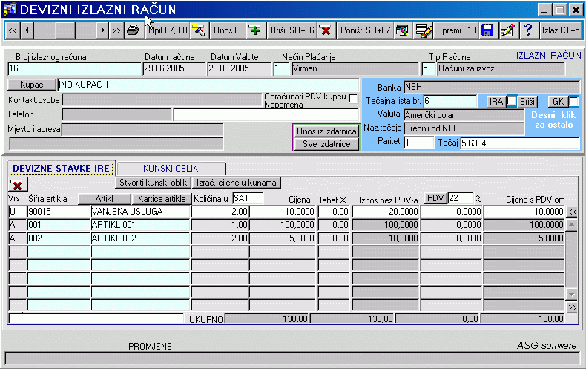Click the scroll down arrow of grid scrollbar

click(572, 294)
